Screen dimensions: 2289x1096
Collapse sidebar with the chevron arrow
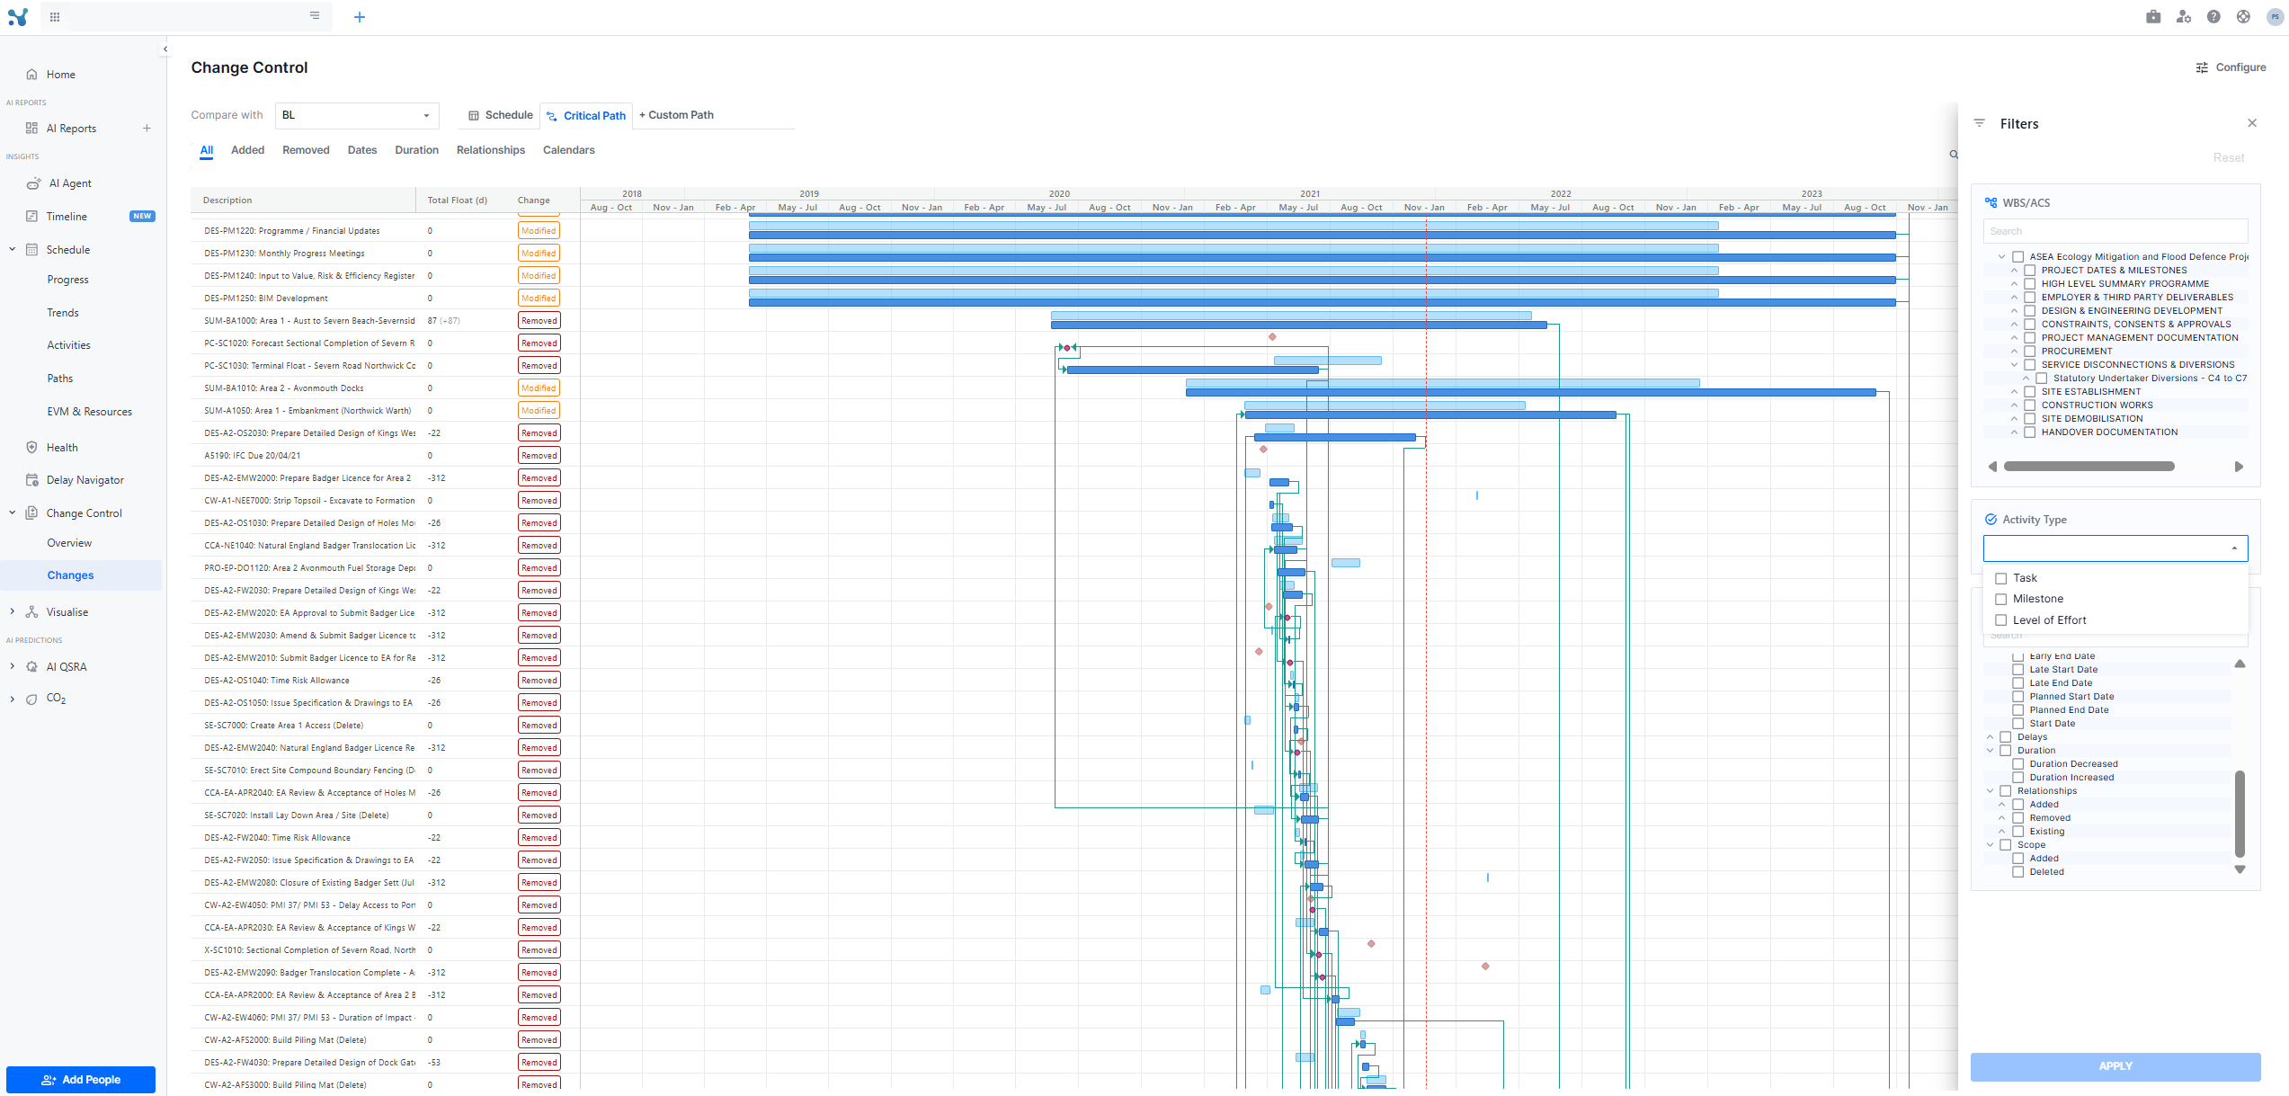click(x=165, y=49)
